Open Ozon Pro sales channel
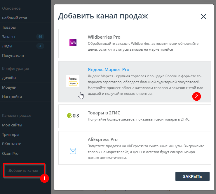The image size is (216, 194). pos(10,153)
